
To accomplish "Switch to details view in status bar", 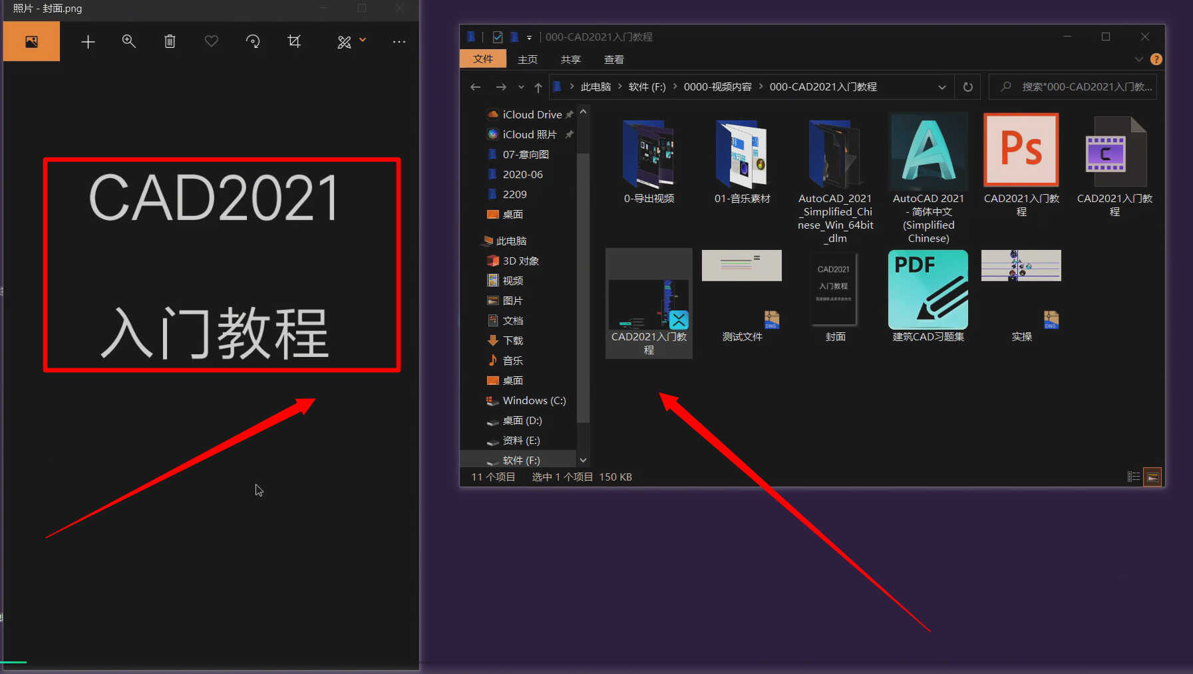I will click(1134, 477).
